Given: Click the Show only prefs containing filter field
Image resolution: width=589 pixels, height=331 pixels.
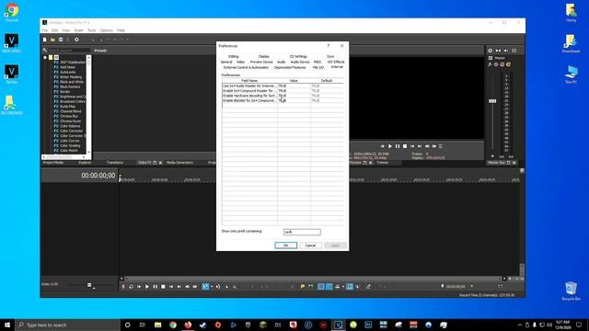Looking at the screenshot, I should click(x=302, y=232).
